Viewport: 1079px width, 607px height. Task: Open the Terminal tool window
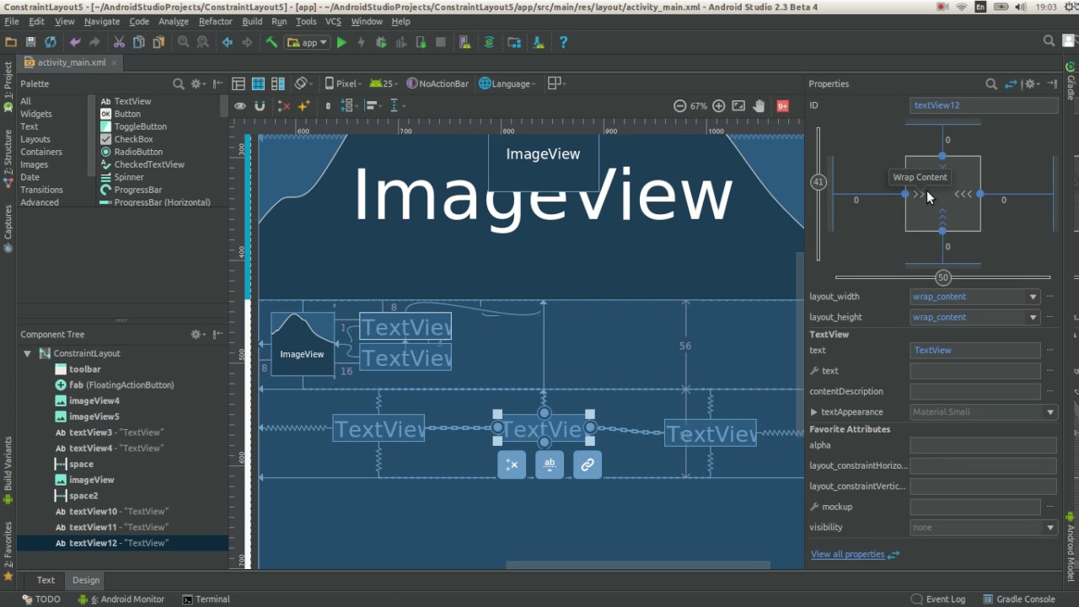[206, 599]
